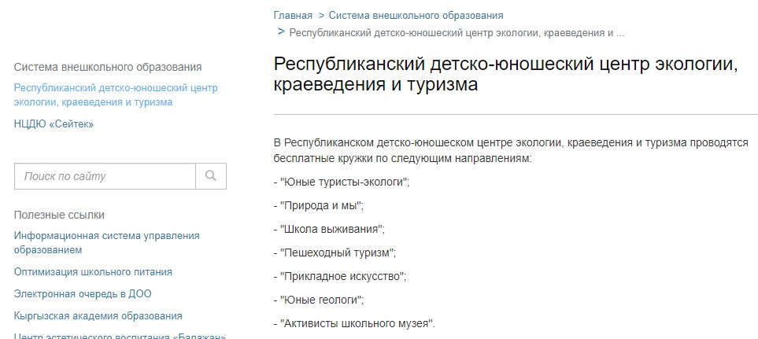Screen dimensions: 758x339
Task: Focus the "Поиск по сайту" search field
Action: coord(105,176)
